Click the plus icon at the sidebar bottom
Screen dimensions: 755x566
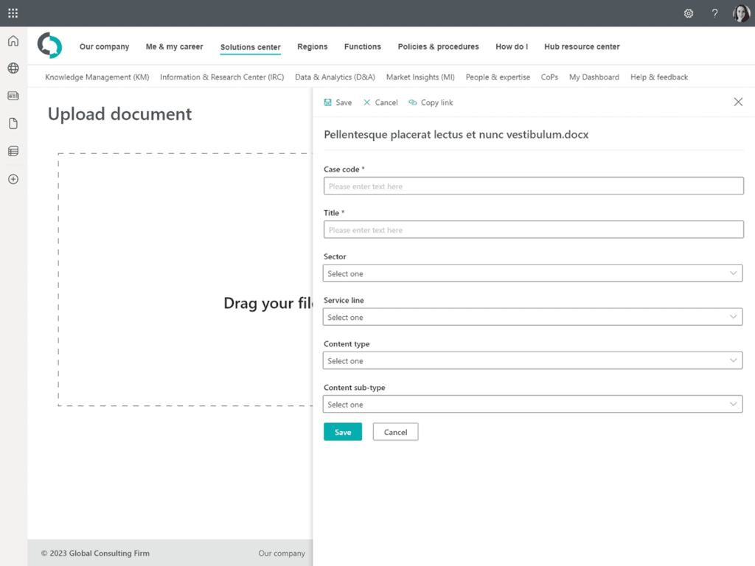point(13,179)
